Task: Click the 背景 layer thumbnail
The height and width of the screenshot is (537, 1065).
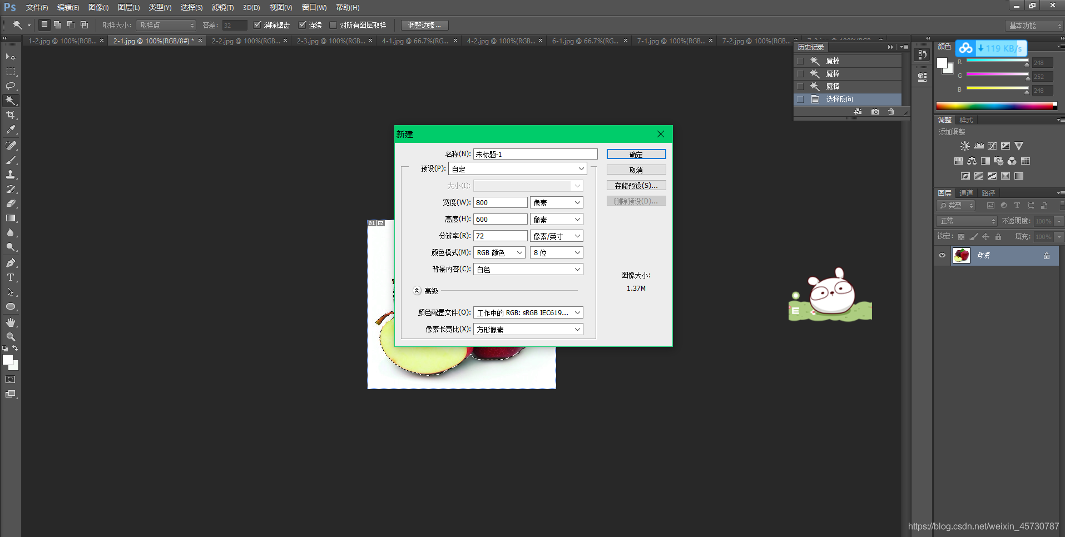Action: click(962, 256)
